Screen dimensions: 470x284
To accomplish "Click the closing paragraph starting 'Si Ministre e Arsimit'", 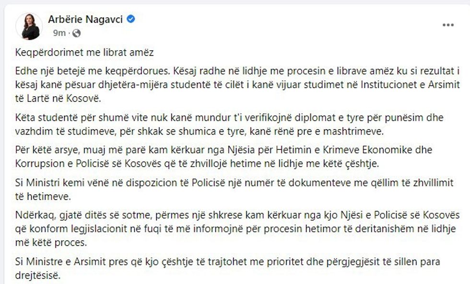I will [x=230, y=266].
